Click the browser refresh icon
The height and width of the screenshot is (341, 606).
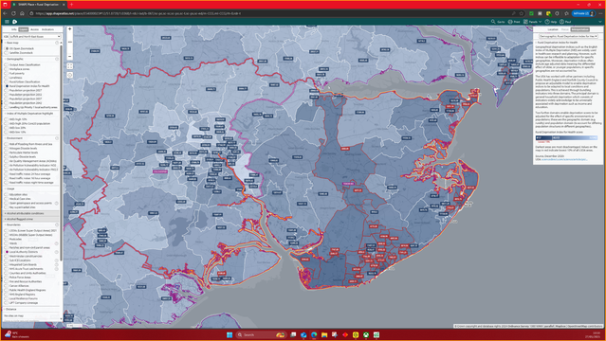point(13,13)
